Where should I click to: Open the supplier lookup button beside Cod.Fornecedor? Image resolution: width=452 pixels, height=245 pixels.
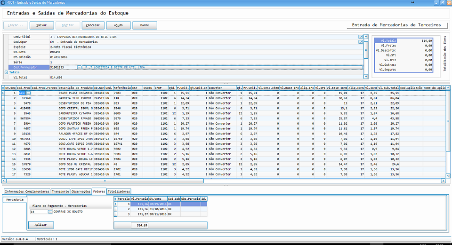[79, 67]
